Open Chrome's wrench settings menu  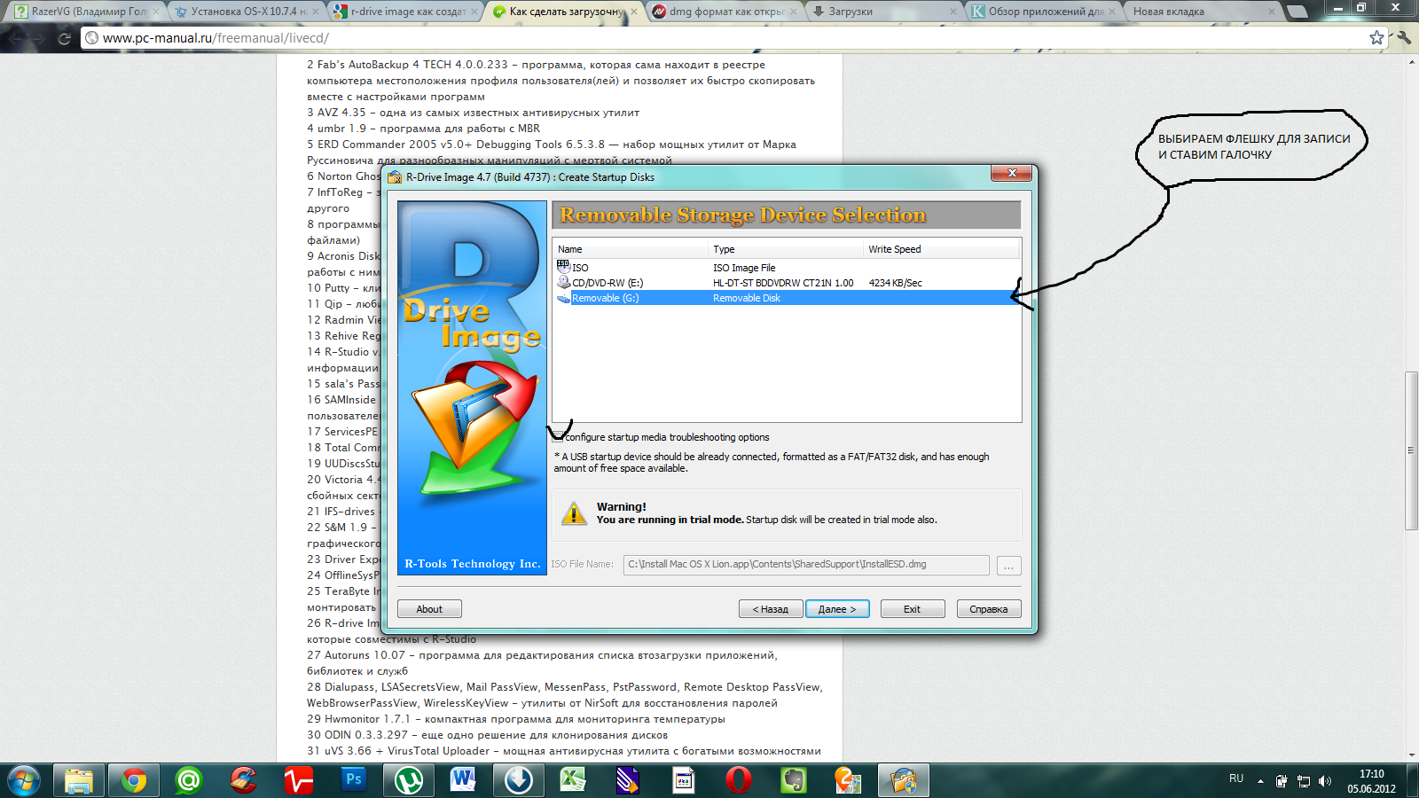pos(1403,38)
